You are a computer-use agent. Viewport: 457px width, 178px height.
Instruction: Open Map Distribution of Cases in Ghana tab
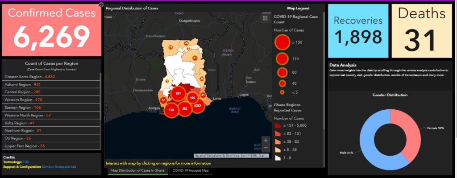pos(138,170)
